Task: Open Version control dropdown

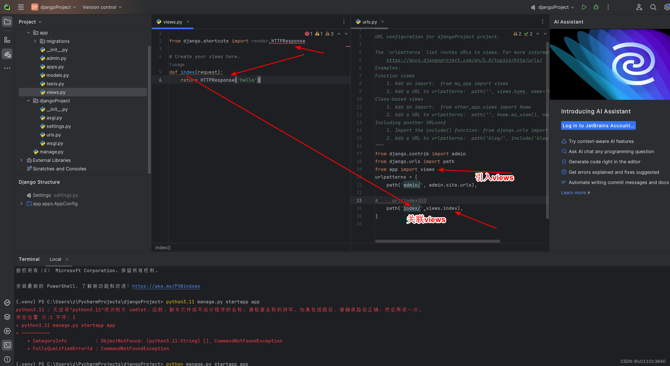Action: [x=102, y=7]
